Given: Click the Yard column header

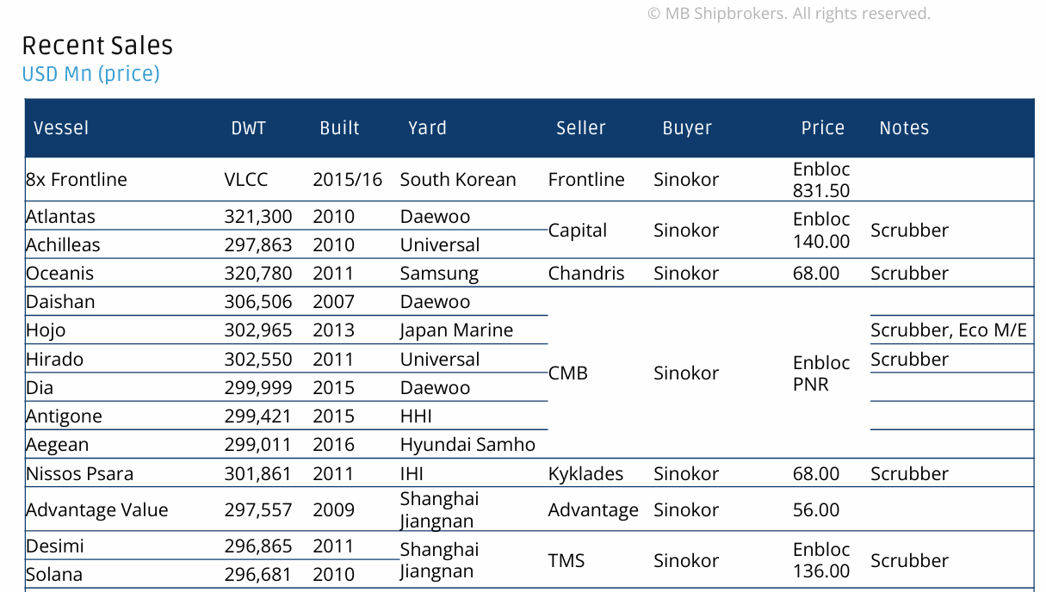Looking at the screenshot, I should (427, 128).
